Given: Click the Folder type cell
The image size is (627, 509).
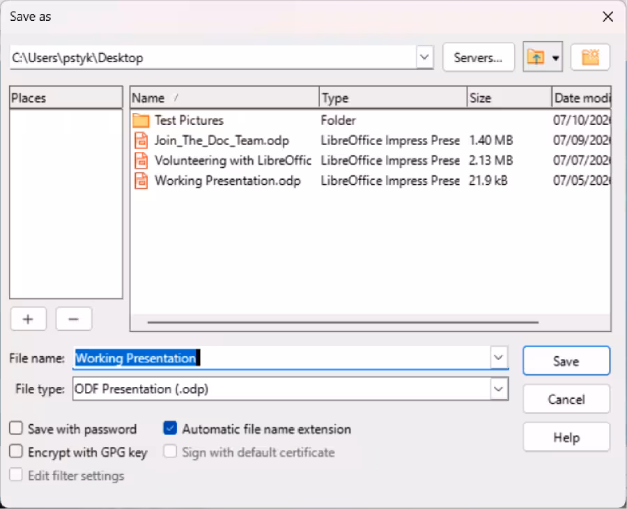Looking at the screenshot, I should (x=339, y=120).
